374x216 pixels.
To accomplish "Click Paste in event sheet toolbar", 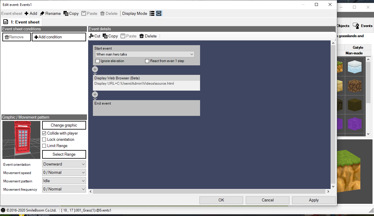I will [x=89, y=13].
